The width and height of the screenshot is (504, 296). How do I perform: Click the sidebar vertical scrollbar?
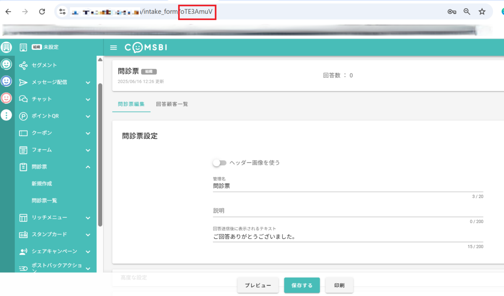pyautogui.click(x=100, y=155)
